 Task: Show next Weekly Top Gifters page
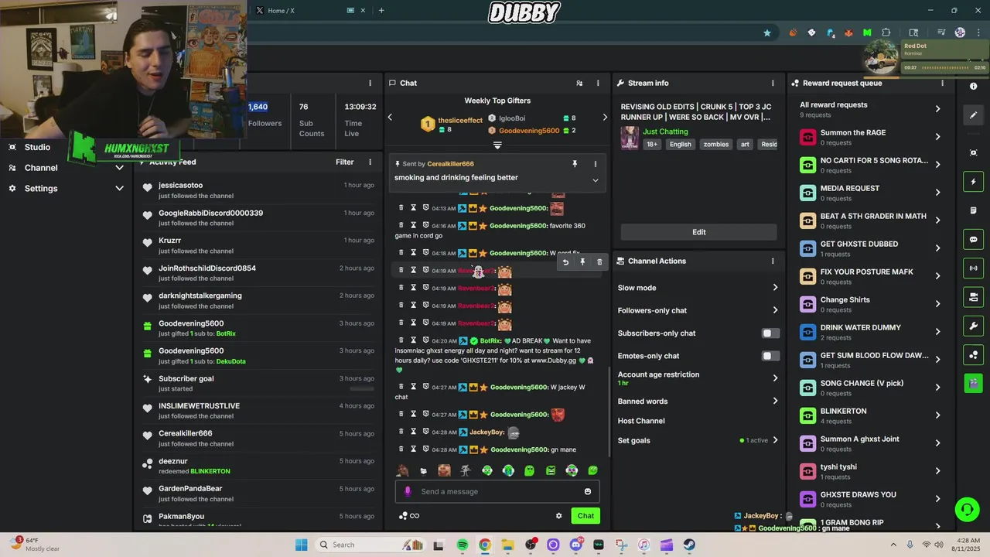605,118
